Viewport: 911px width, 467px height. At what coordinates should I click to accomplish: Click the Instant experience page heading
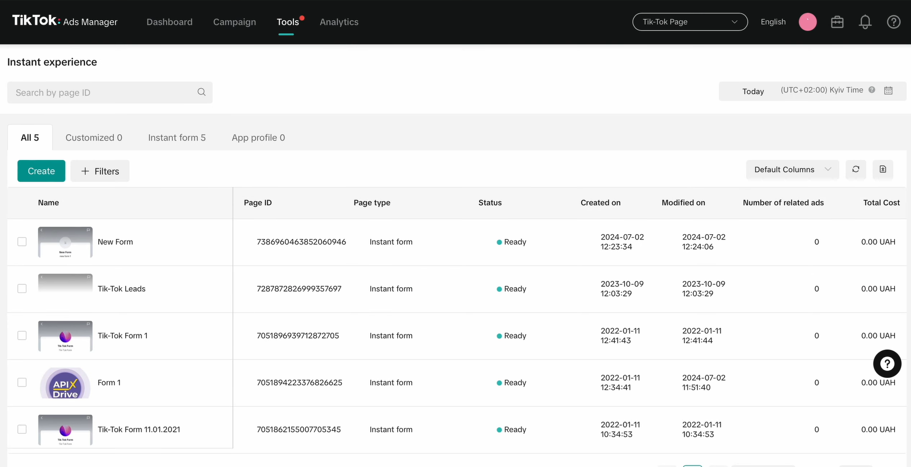click(x=52, y=62)
